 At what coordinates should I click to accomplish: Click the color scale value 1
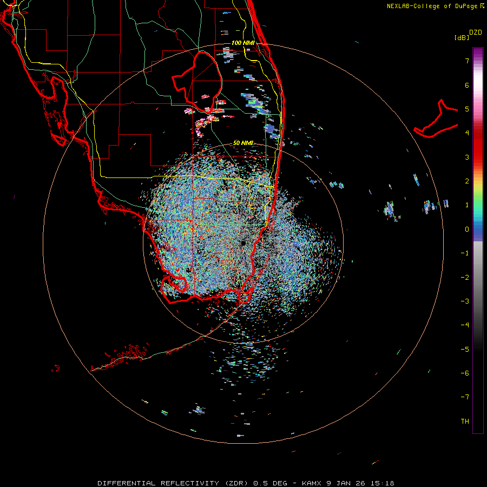(467, 205)
